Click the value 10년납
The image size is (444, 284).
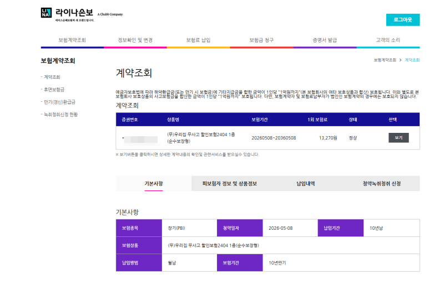pyautogui.click(x=376, y=228)
